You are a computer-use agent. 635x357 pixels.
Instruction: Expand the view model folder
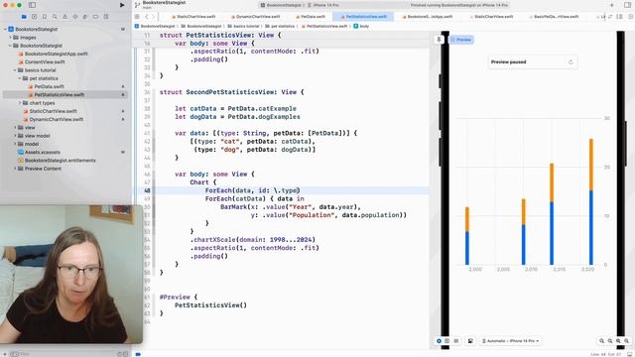click(x=15, y=136)
